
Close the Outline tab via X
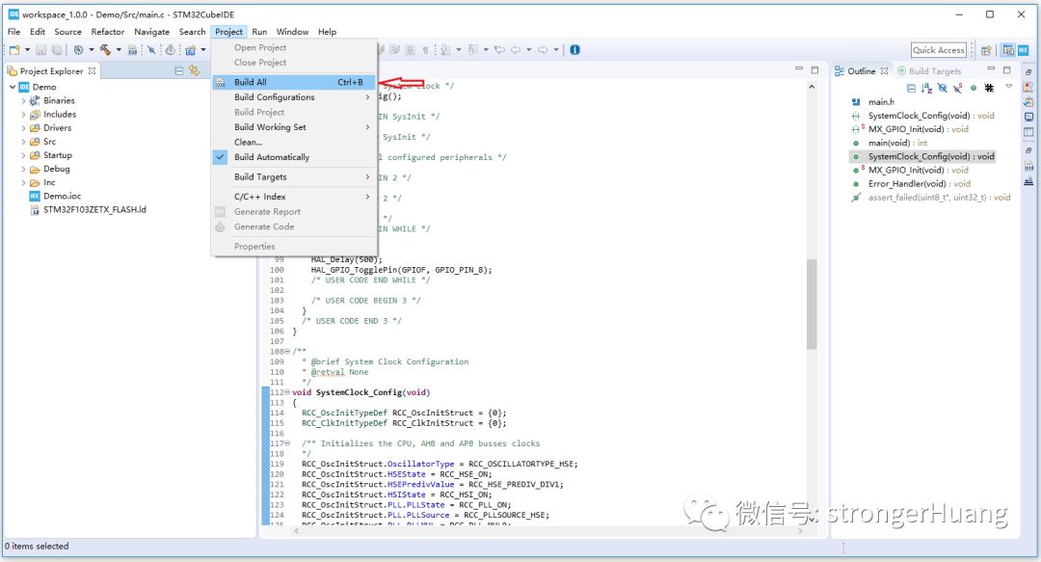tap(884, 71)
